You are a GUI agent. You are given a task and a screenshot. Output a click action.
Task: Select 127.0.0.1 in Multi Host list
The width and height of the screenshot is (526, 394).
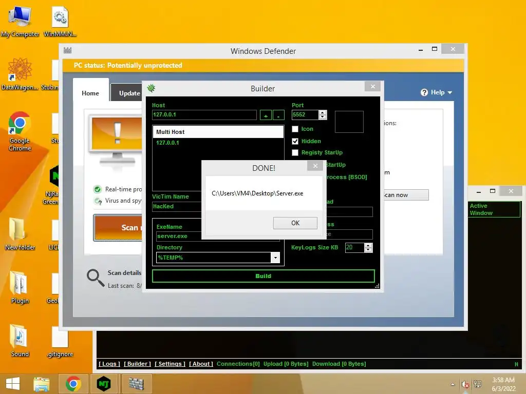[x=168, y=143]
